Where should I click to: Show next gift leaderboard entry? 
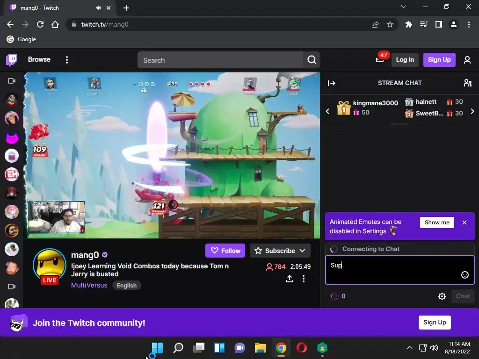pos(472,111)
